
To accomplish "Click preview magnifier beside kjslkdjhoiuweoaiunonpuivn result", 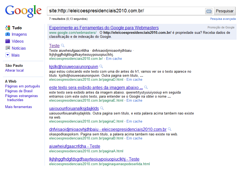I will click(101, 66).
